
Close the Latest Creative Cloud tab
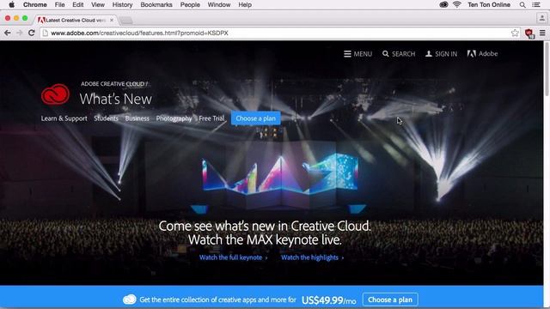pos(112,20)
